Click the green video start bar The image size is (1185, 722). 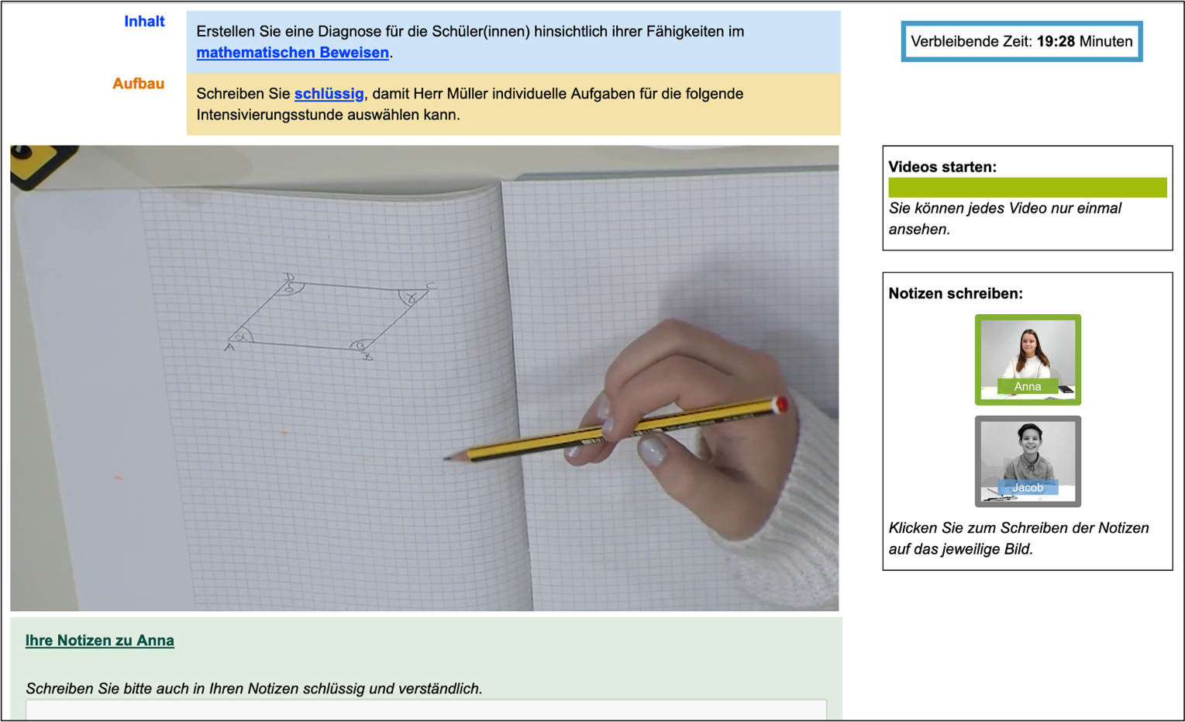pos(1027,188)
